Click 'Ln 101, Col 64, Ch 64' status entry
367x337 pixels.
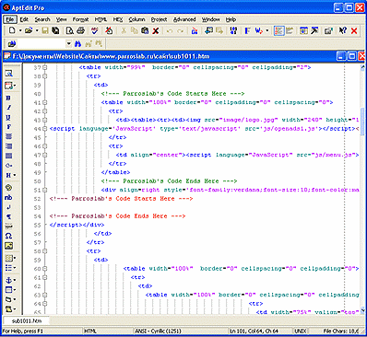[254, 331]
